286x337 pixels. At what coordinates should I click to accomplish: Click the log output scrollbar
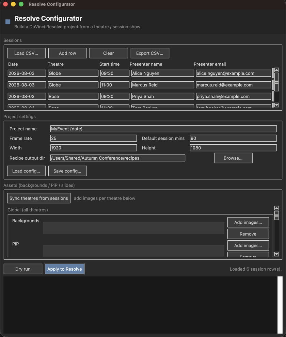280,305
